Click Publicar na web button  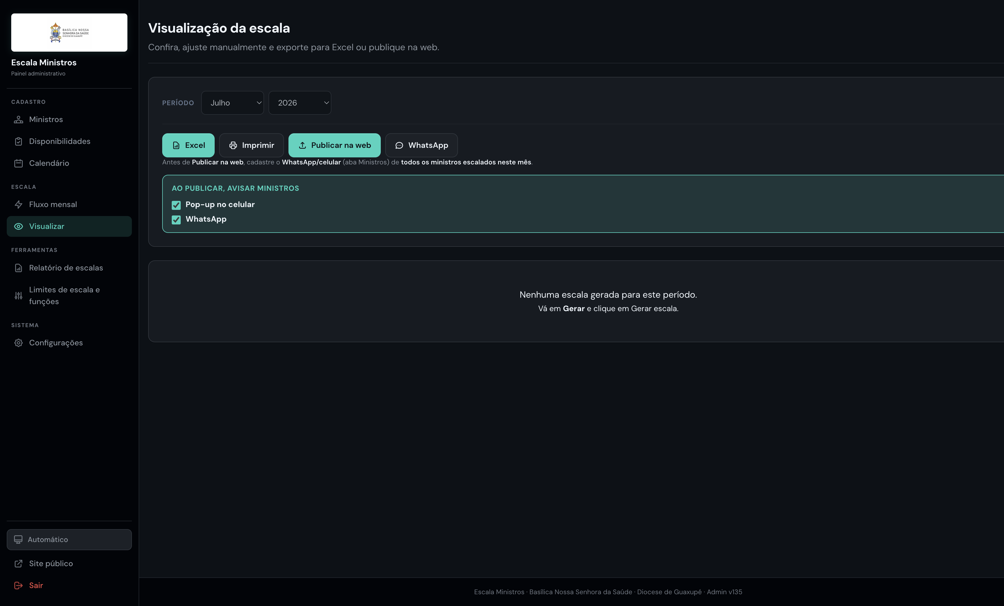(x=334, y=146)
